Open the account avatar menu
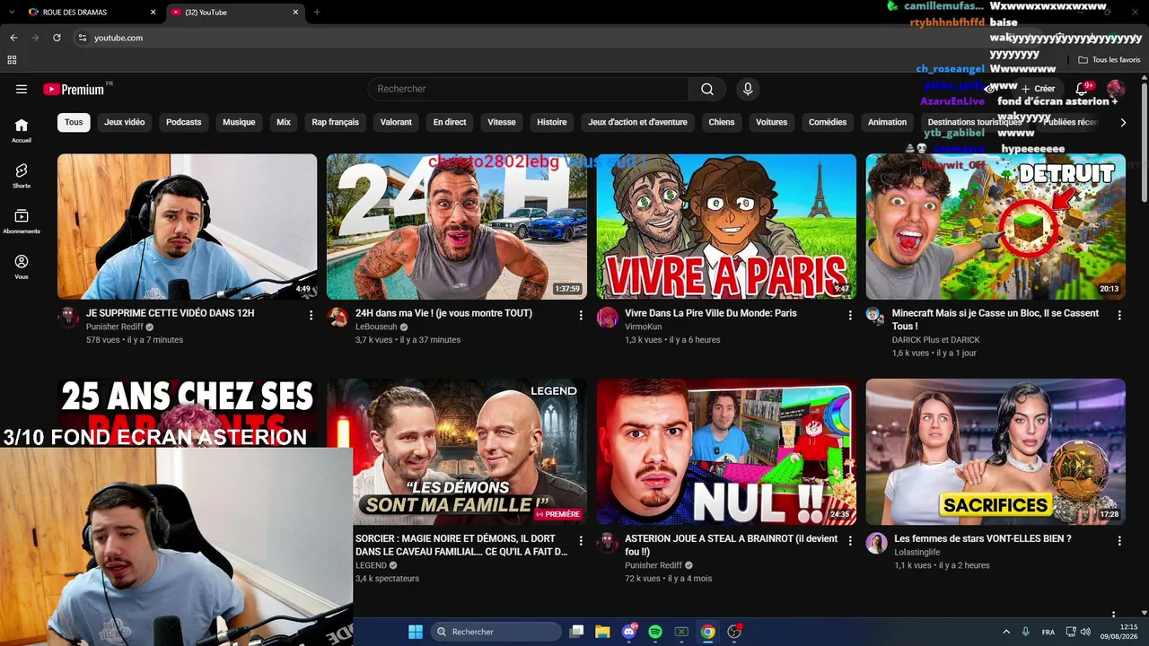Image resolution: width=1149 pixels, height=646 pixels. pos(1116,89)
